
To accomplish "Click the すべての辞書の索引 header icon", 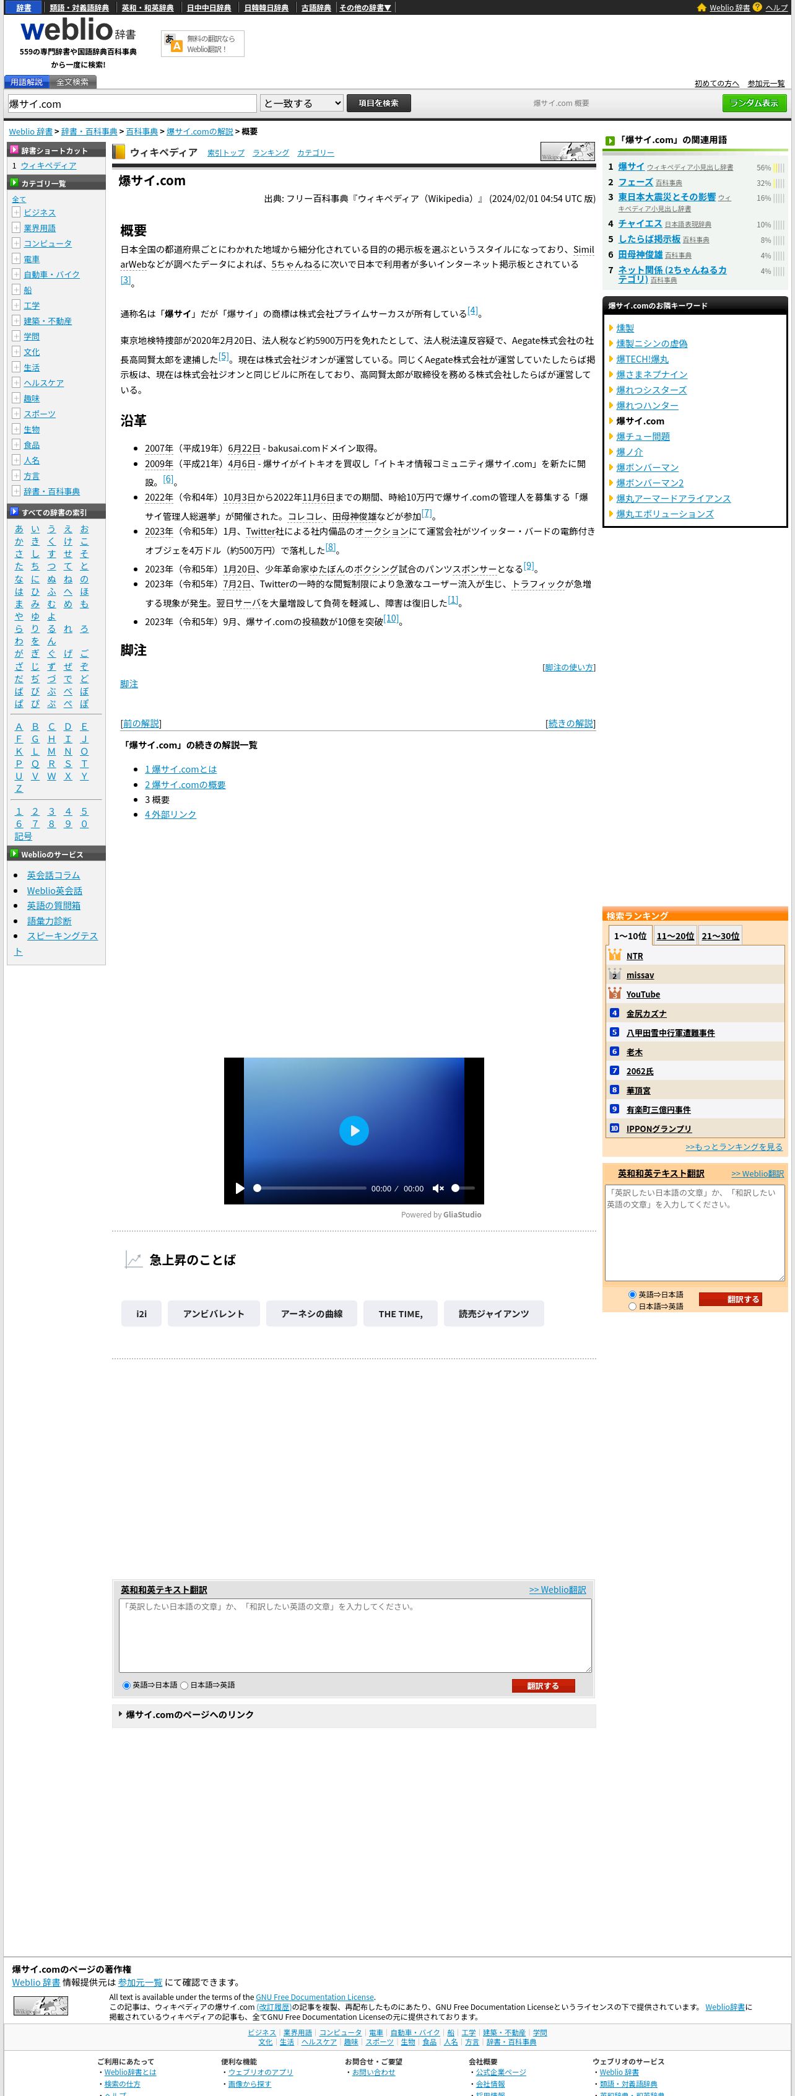I will [14, 512].
